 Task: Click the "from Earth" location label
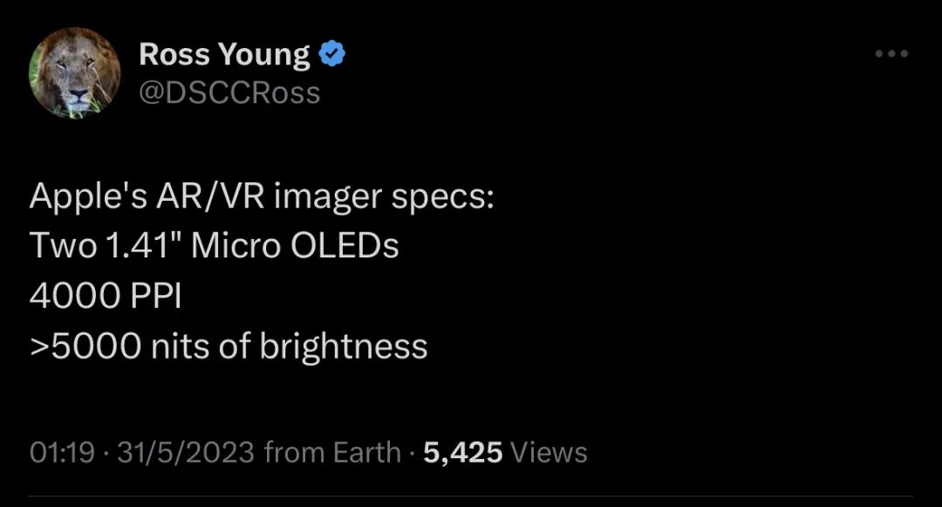pos(332,452)
